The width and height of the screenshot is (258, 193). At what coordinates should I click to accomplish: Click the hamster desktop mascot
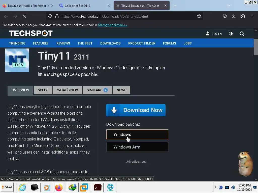(x=245, y=164)
